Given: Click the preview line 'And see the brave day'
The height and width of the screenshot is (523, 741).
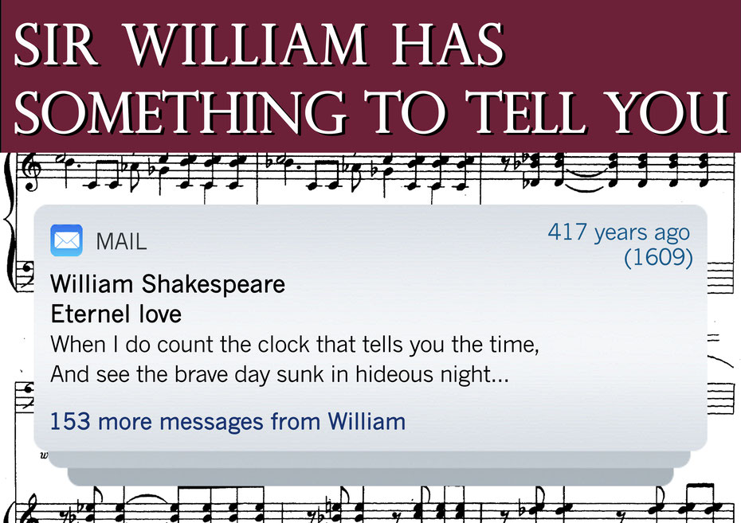Looking at the screenshot, I should pos(280,374).
